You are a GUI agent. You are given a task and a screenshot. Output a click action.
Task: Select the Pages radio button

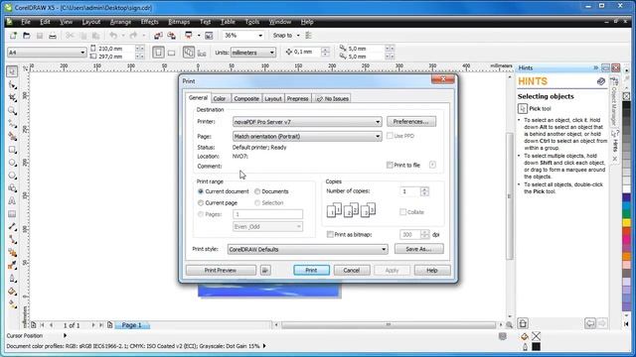201,214
